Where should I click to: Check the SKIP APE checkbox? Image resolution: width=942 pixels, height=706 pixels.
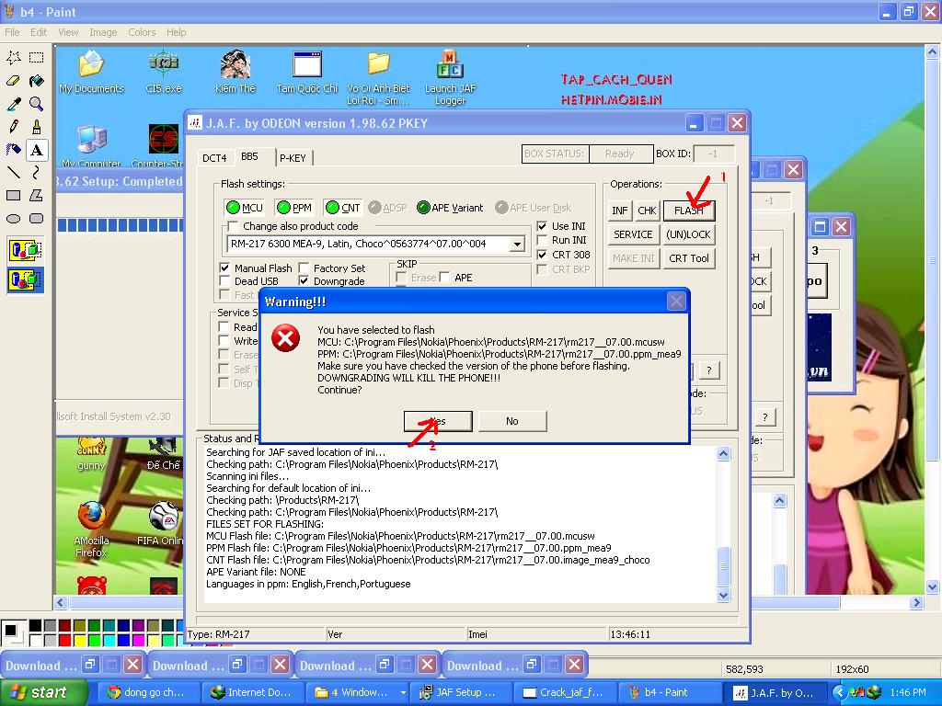click(x=444, y=278)
